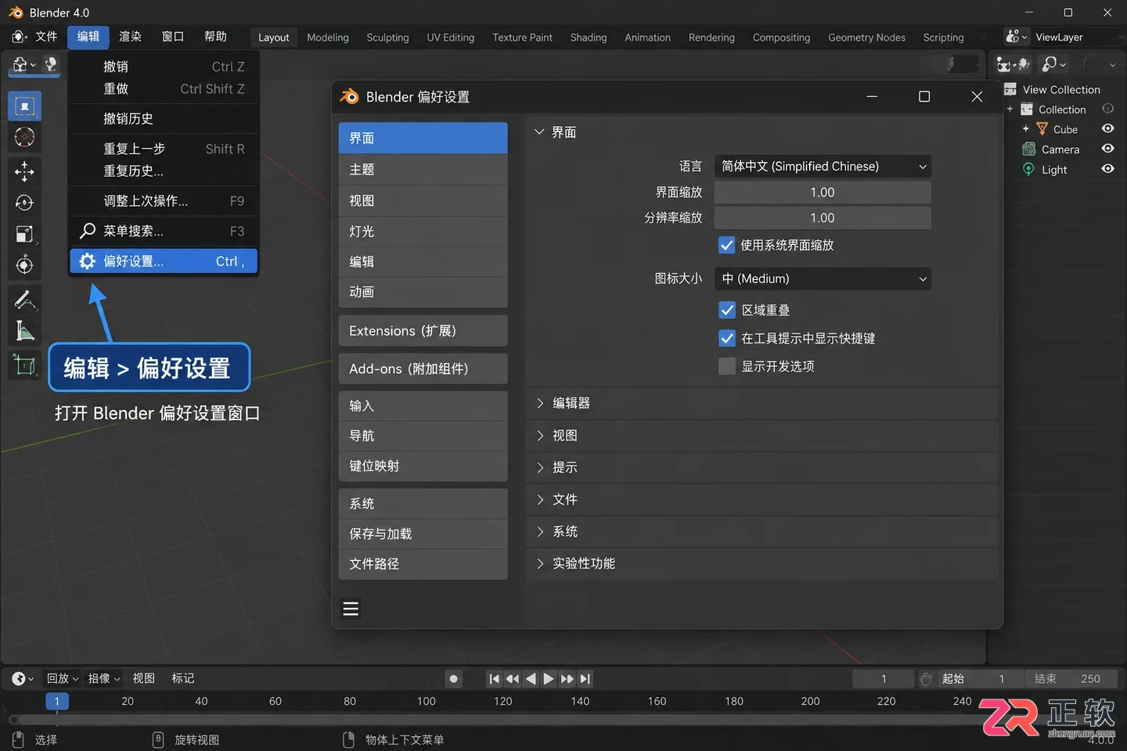
Task: Click the 界面缩放 value slider
Action: coord(823,192)
